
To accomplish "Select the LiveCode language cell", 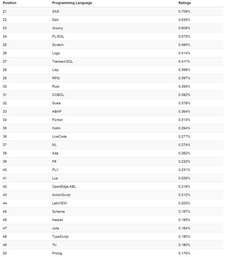I will 59,137.
